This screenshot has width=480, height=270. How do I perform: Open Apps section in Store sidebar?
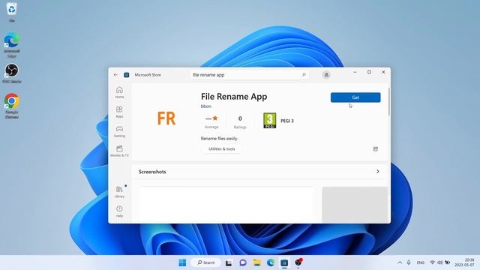coord(119,112)
